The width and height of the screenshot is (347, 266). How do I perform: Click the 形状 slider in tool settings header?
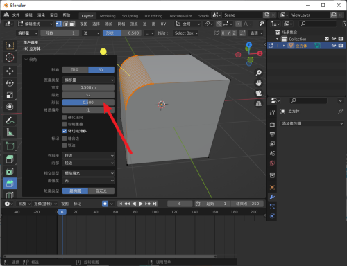(122, 33)
